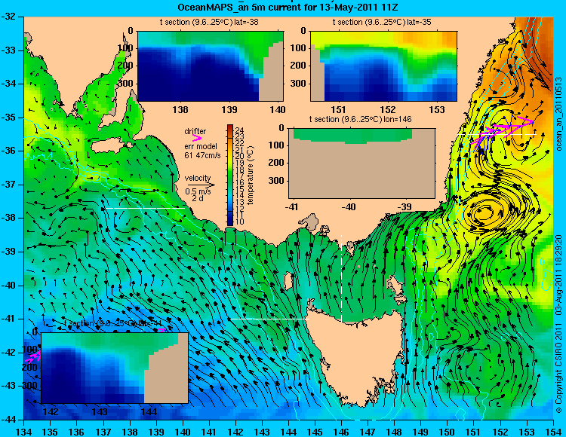Screen dimensions: 566x437
Task: Click the "t section (9.6..25°C) lon=146" caption
Action: (x=360, y=119)
